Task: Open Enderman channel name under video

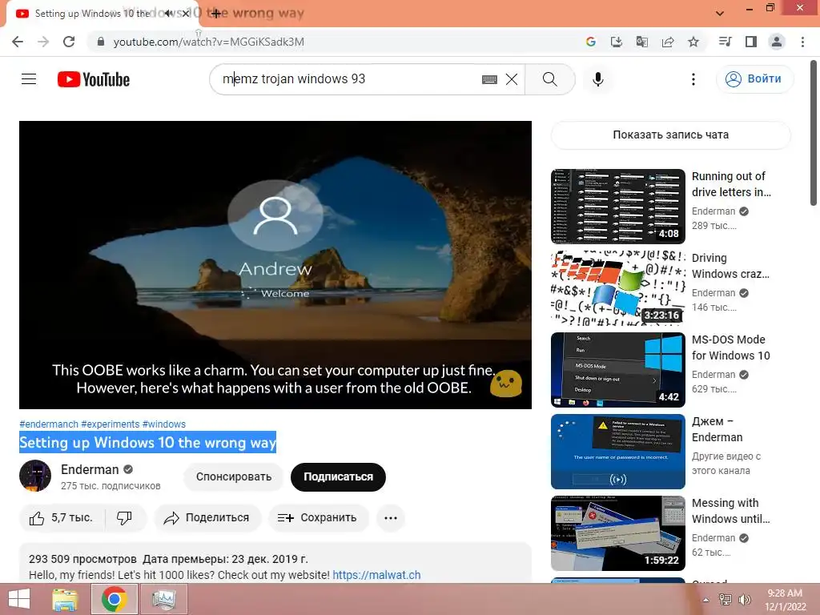Action: 90,469
